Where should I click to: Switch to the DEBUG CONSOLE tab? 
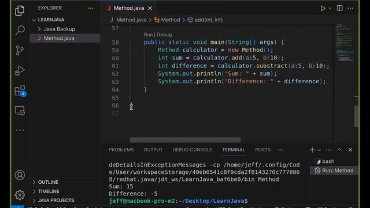pos(193,150)
